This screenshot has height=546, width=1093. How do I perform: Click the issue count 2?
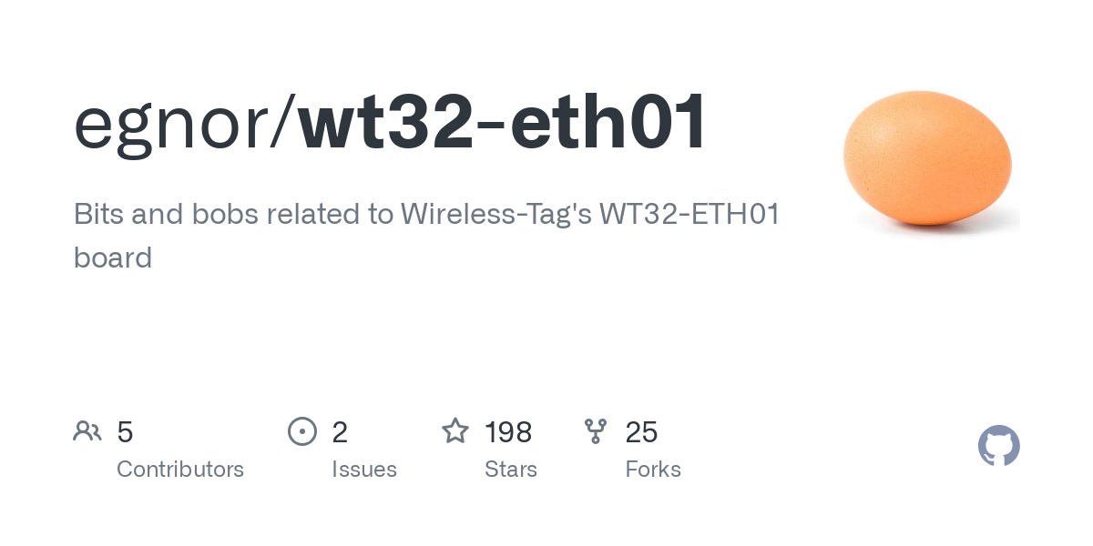point(340,432)
